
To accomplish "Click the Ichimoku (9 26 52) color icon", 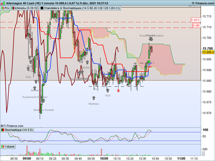I will 13,8.
